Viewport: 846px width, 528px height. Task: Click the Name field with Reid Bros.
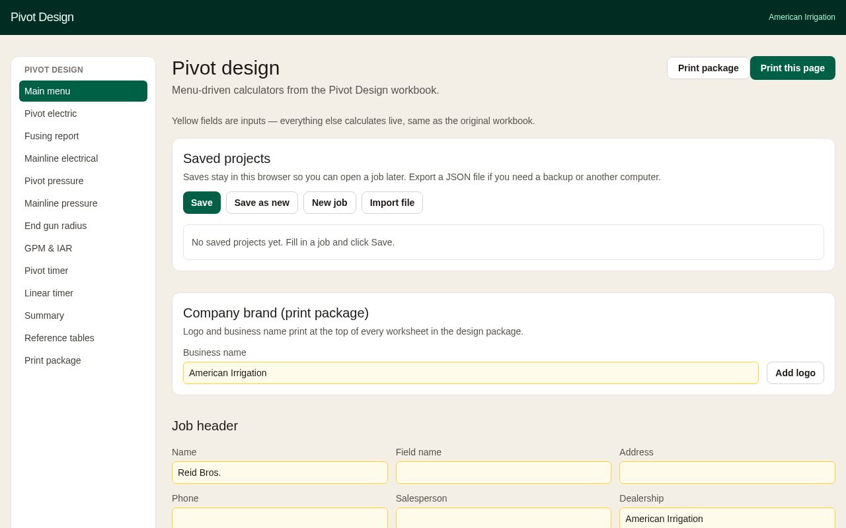280,473
